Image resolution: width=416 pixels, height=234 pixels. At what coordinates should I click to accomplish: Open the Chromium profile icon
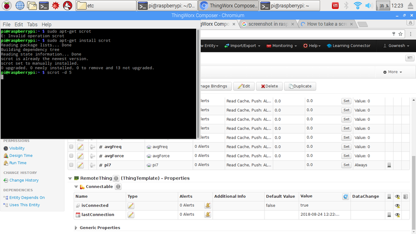411,23
